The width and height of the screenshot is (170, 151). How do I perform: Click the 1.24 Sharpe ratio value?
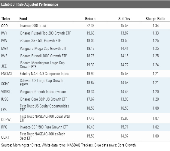pyautogui.click(x=156, y=65)
